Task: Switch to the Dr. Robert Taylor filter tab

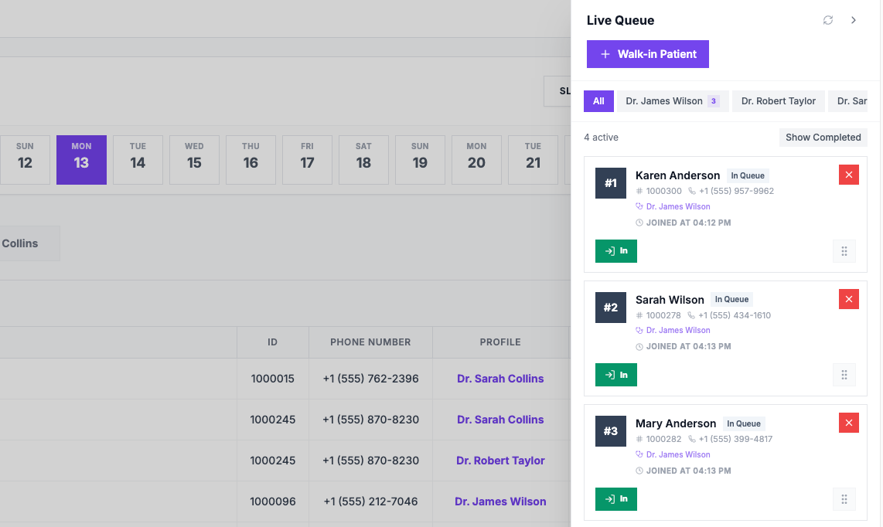Action: (x=779, y=100)
